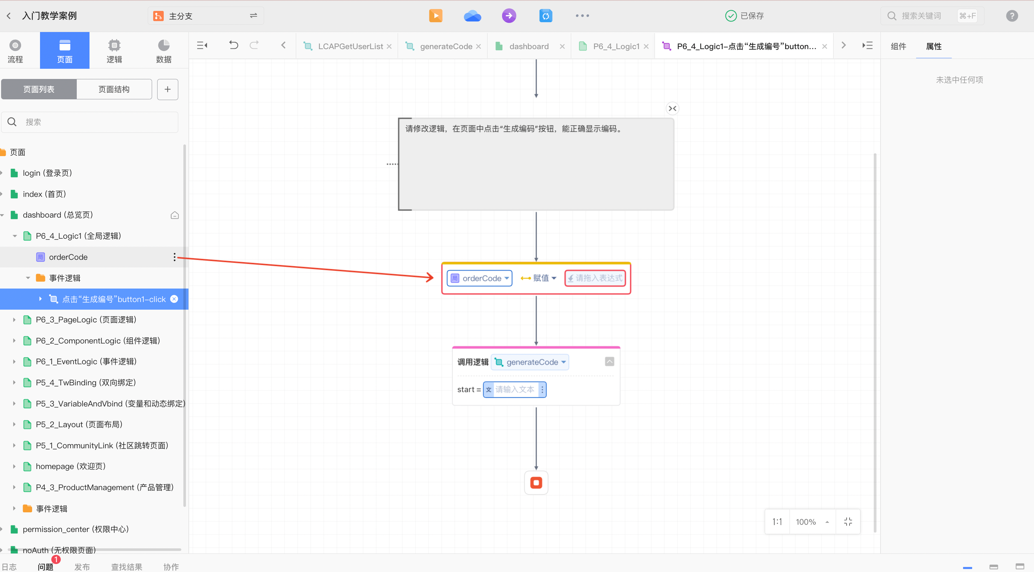Switch to the 数据 sidebar tab
The image size is (1034, 572).
(x=163, y=51)
